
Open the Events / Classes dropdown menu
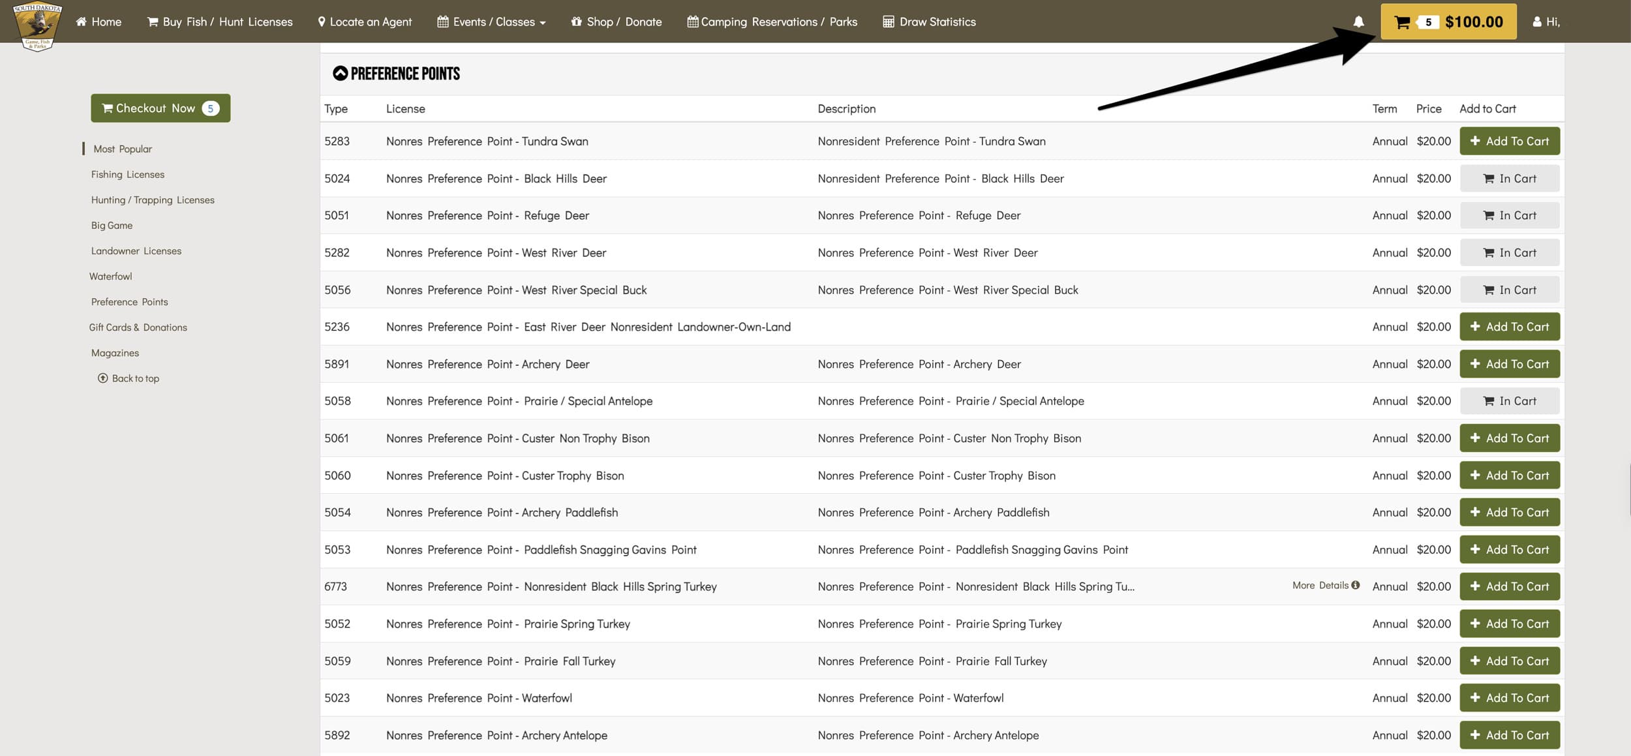[491, 22]
